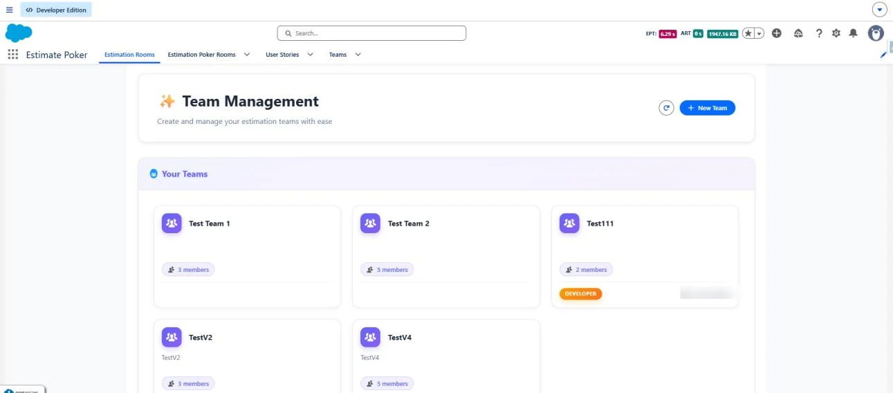The width and height of the screenshot is (893, 393).
Task: Open the App Launcher grid
Action: [x=12, y=55]
